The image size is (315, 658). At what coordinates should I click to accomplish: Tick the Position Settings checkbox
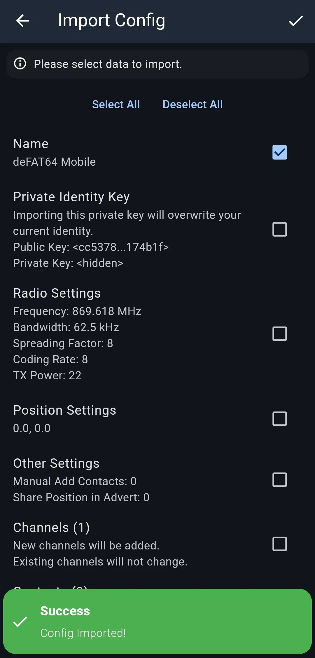click(x=279, y=419)
